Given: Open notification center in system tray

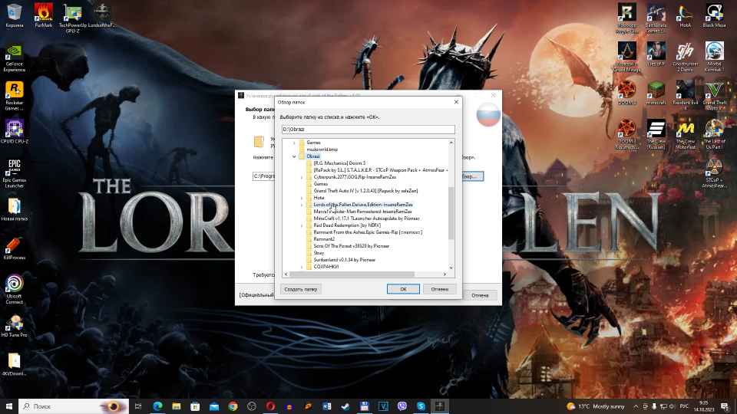Looking at the screenshot, I should click(x=725, y=406).
